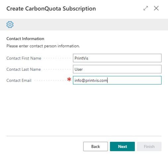Click the blue settings gear icon
The image size is (168, 157).
tap(10, 24)
